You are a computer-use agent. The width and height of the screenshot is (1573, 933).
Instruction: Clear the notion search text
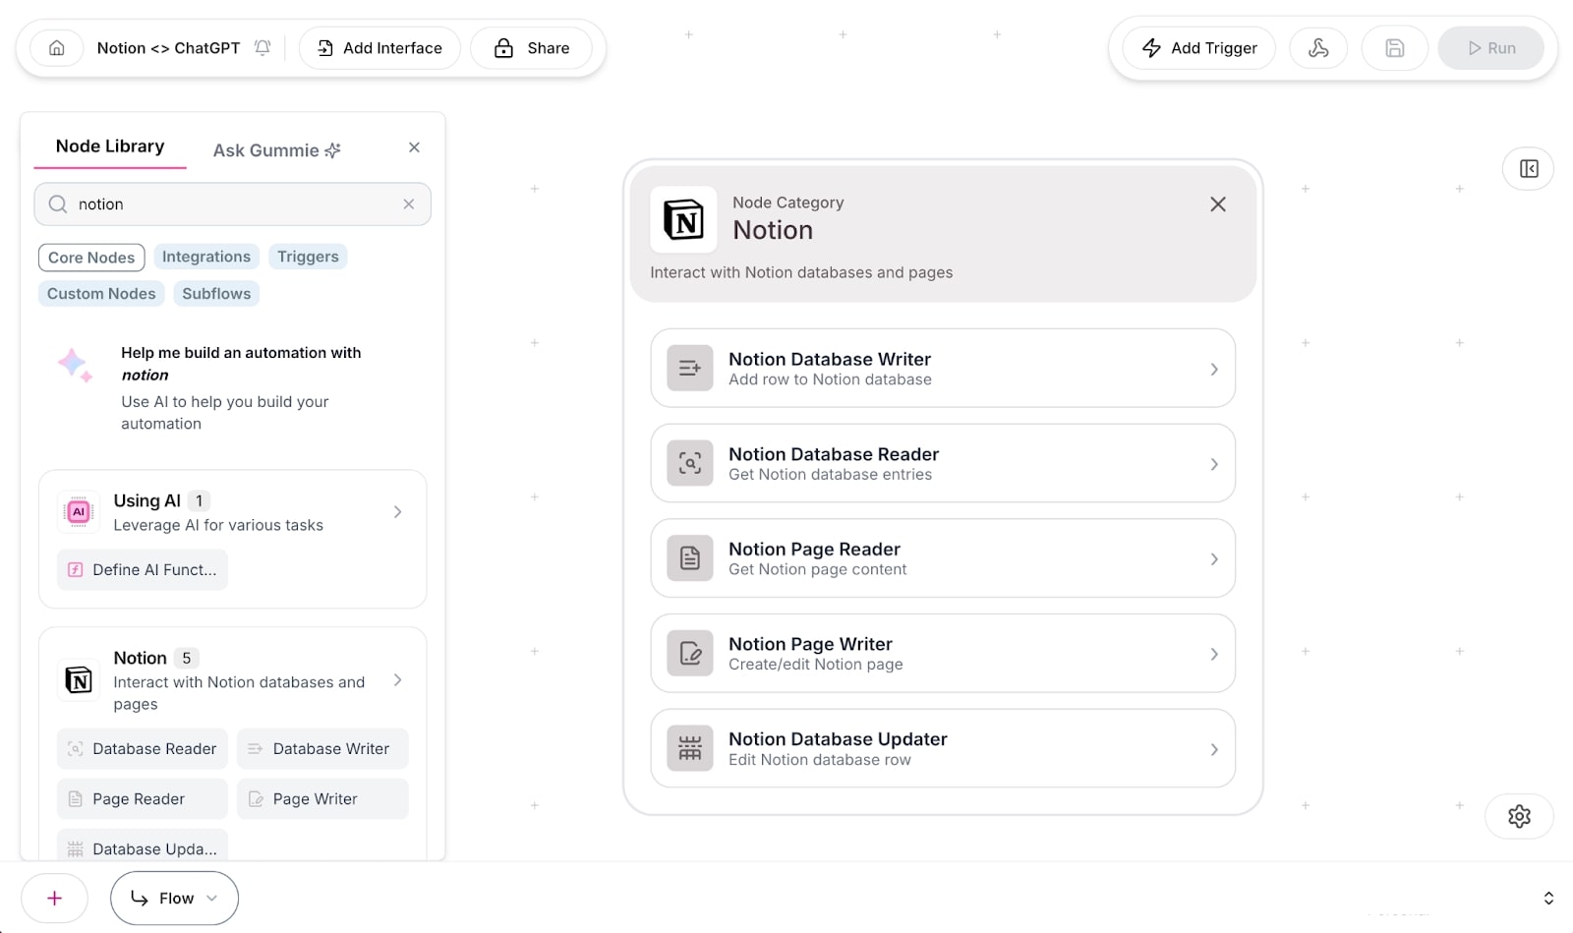(x=409, y=204)
